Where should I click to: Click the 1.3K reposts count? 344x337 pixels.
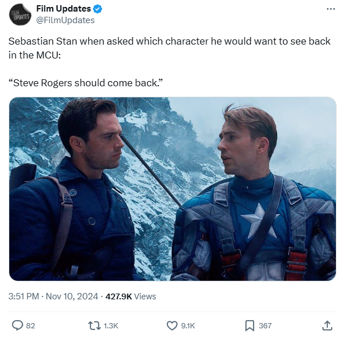point(111,325)
